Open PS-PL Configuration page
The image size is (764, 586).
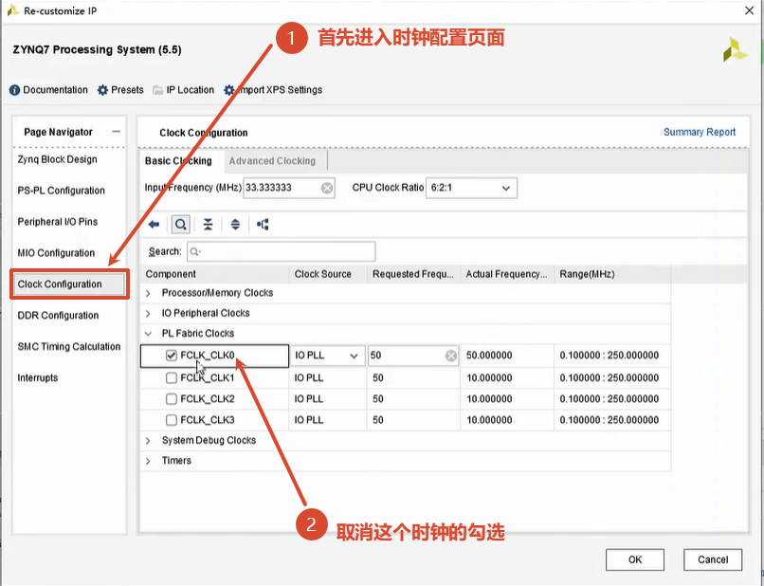click(x=62, y=192)
